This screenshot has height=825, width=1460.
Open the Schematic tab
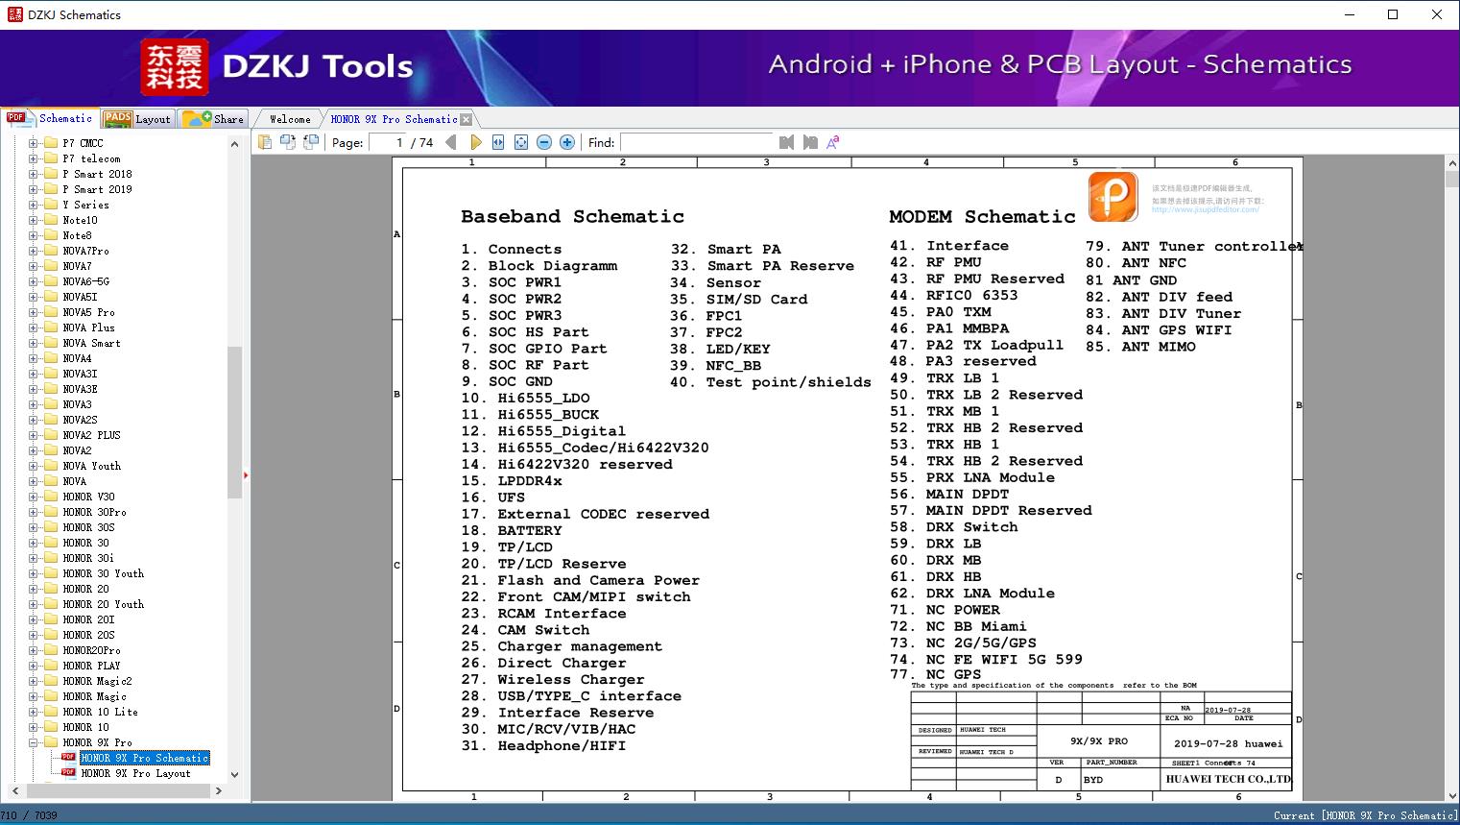coord(50,118)
